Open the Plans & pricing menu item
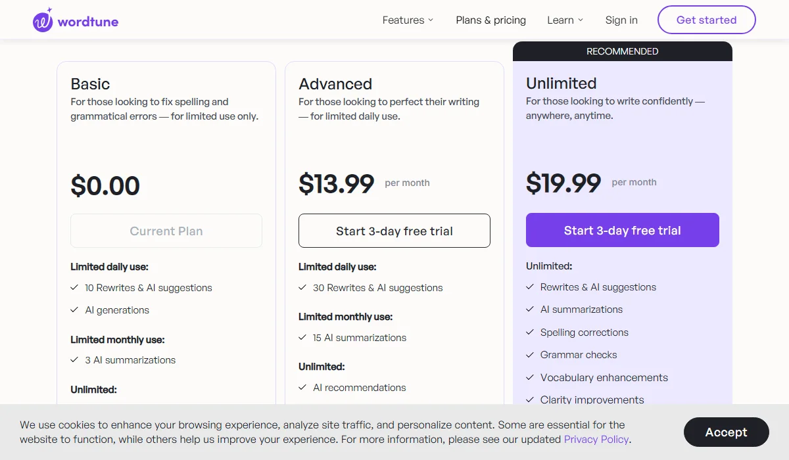 (490, 20)
